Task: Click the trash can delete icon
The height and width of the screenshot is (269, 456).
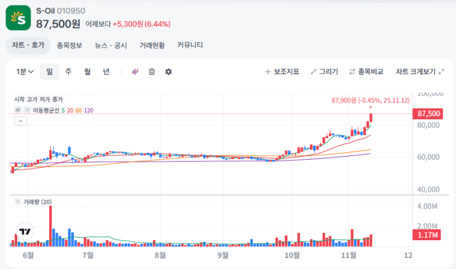Action: click(x=152, y=72)
